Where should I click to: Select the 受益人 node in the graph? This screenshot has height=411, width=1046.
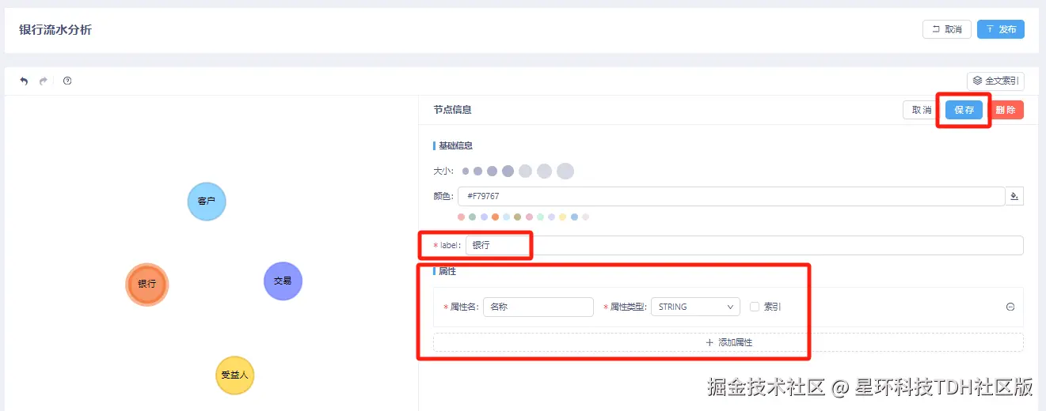click(x=234, y=375)
